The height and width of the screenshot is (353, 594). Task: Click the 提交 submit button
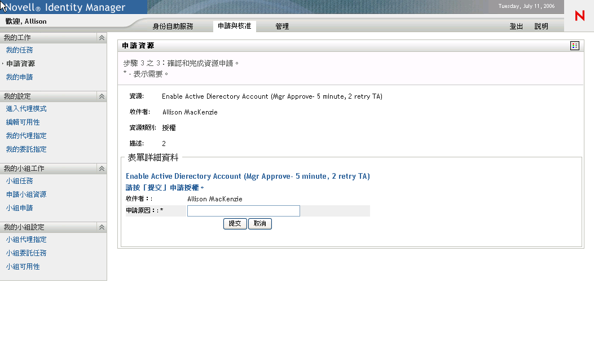(x=235, y=223)
